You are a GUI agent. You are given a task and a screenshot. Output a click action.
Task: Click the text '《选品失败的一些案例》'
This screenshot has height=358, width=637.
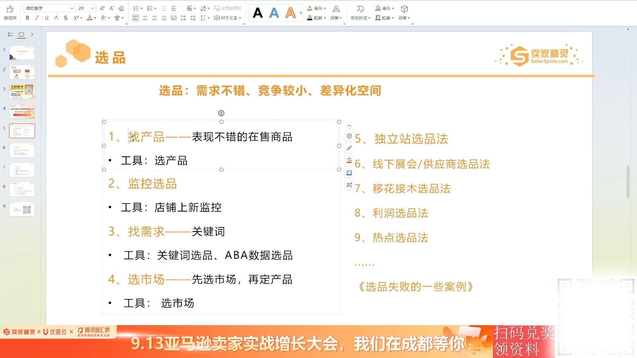click(415, 287)
